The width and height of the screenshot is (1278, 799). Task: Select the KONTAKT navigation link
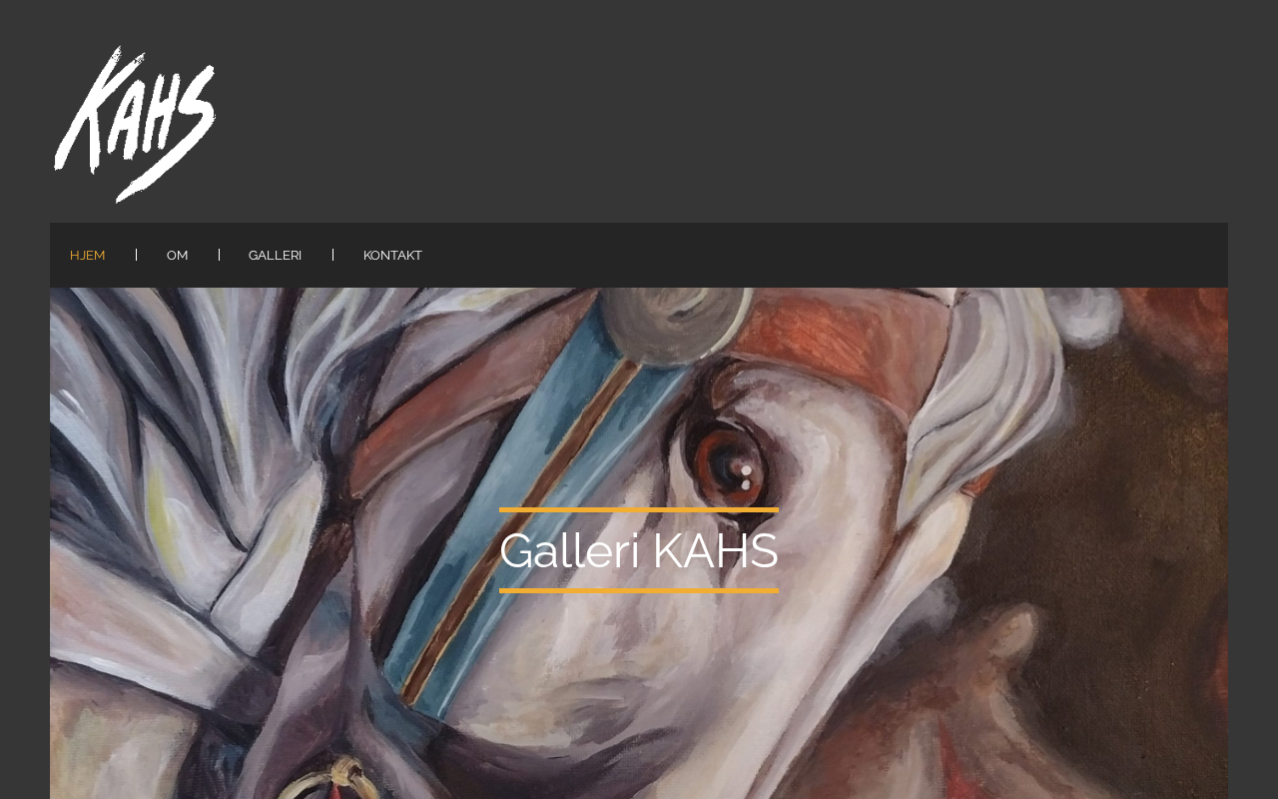click(392, 255)
